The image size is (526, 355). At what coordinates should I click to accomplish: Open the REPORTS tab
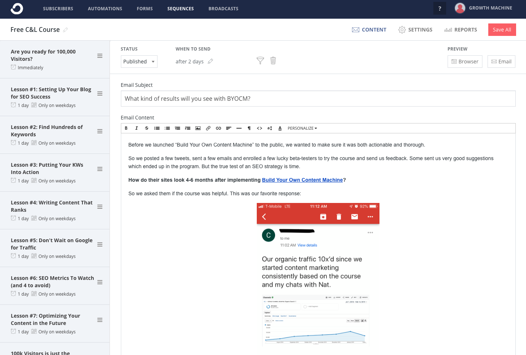pyautogui.click(x=460, y=30)
